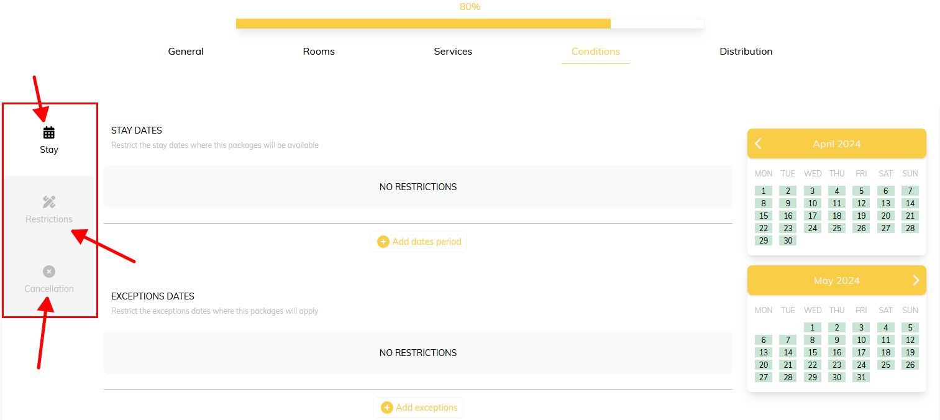Go to previous month using left chevron
940x420 pixels.
(758, 144)
